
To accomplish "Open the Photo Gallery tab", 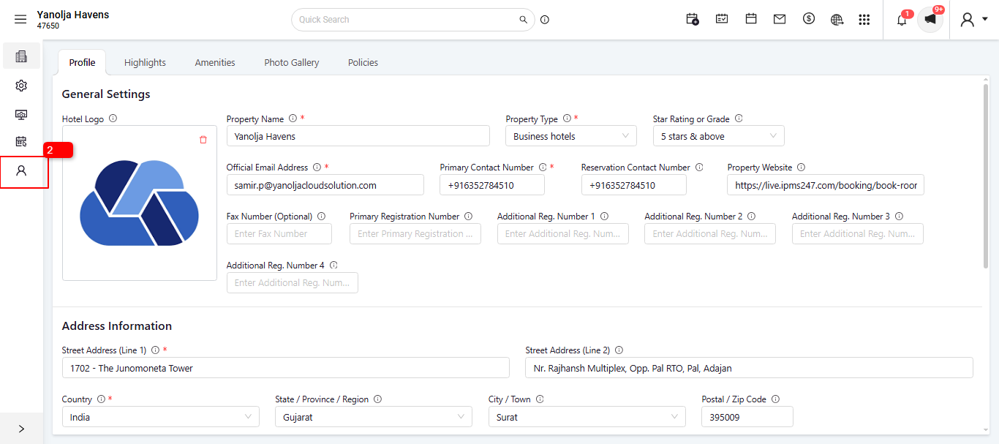I will (x=292, y=62).
